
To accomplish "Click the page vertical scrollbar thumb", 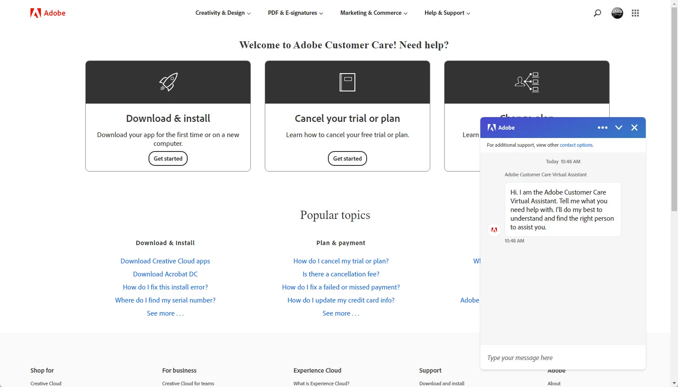I will tap(674, 109).
